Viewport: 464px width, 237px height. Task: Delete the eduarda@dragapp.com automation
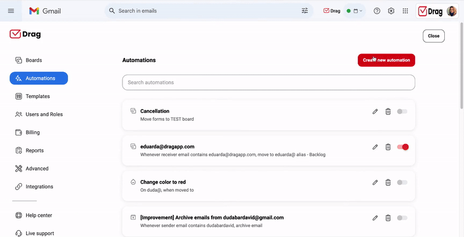(388, 147)
